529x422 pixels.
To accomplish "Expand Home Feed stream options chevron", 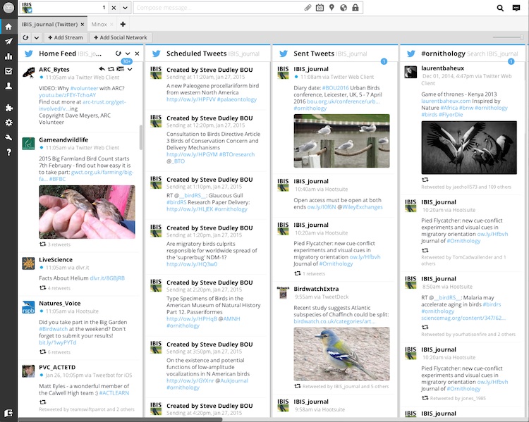I will (x=128, y=54).
